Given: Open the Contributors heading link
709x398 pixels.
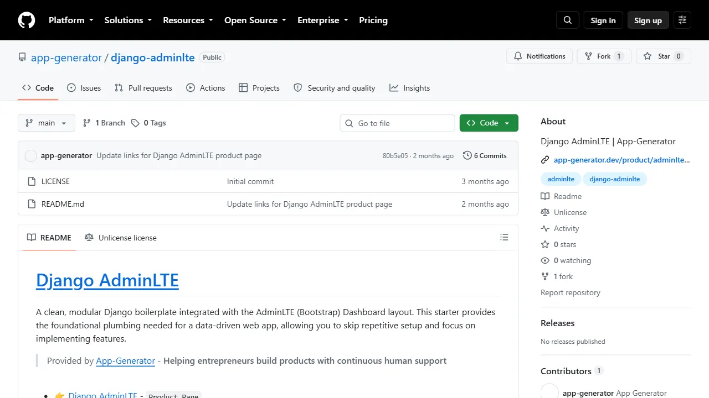Looking at the screenshot, I should click(x=572, y=371).
